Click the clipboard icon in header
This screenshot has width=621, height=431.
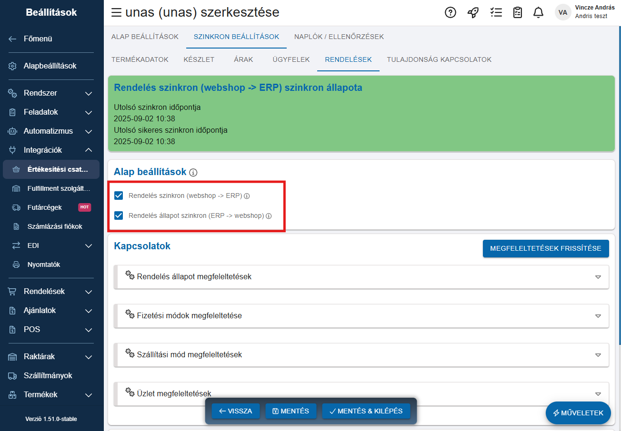click(518, 13)
